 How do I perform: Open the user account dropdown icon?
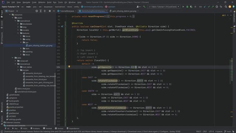(138, 7)
